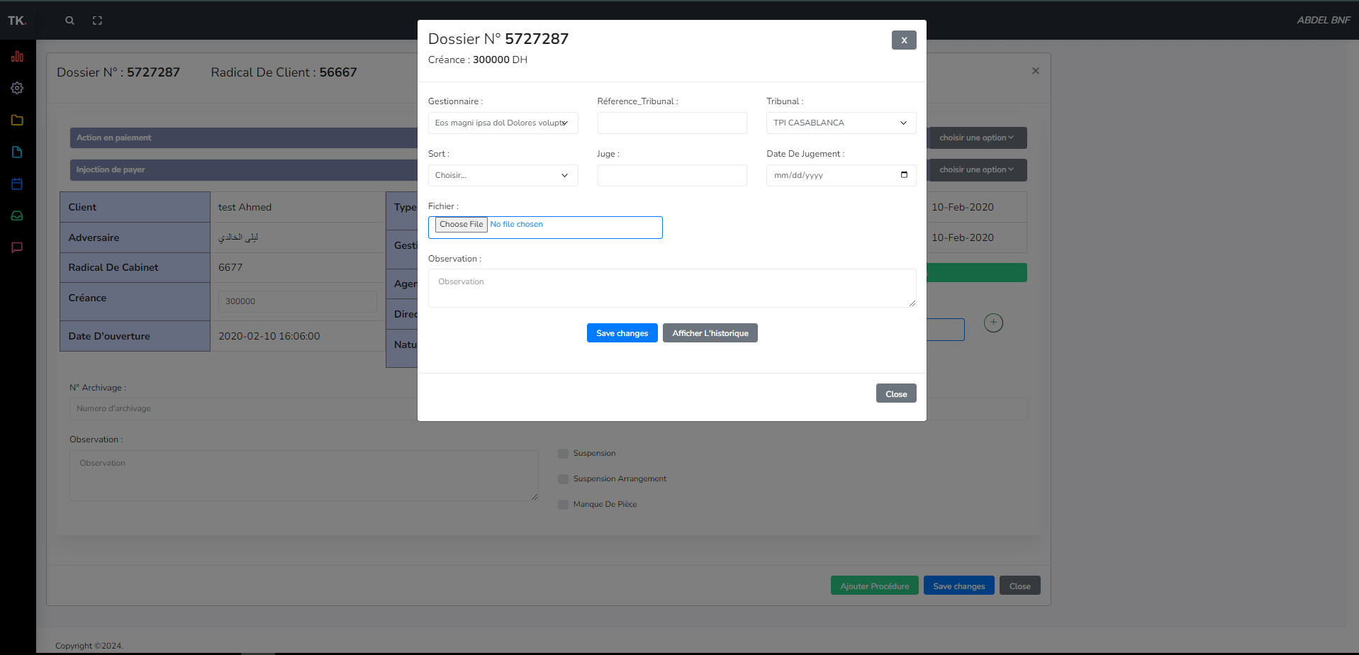
Task: Focus the modal Observation textarea
Action: click(x=672, y=288)
